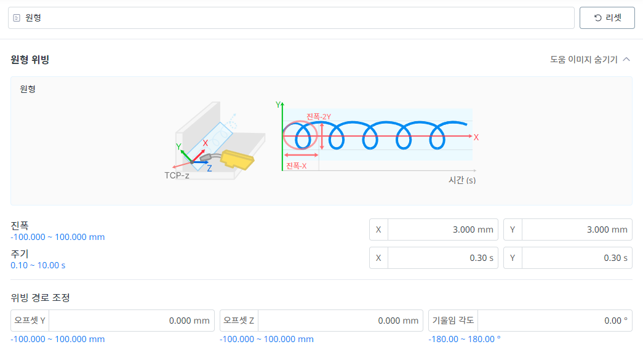643x347 pixels.
Task: Click the TCP-z axis label in illustration
Action: pos(177,175)
